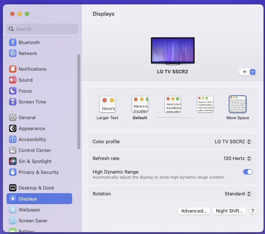The height and width of the screenshot is (234, 265).
Task: Click the Desktop & Dock icon
Action: [x=13, y=188]
